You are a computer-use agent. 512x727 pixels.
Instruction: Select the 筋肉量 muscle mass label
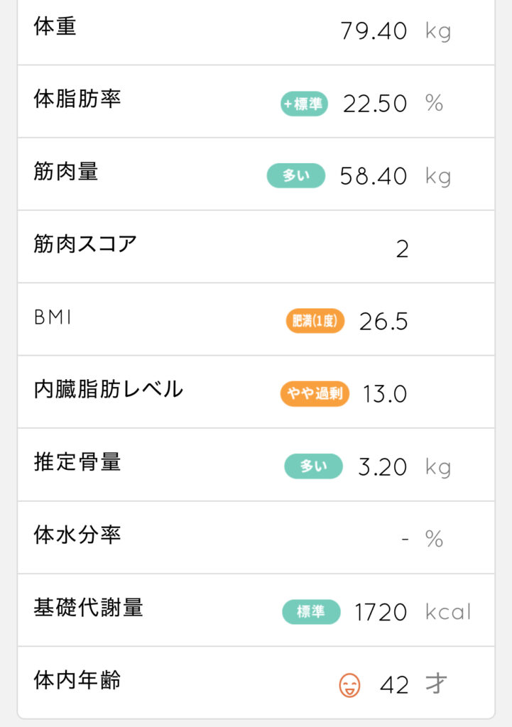pyautogui.click(x=66, y=171)
